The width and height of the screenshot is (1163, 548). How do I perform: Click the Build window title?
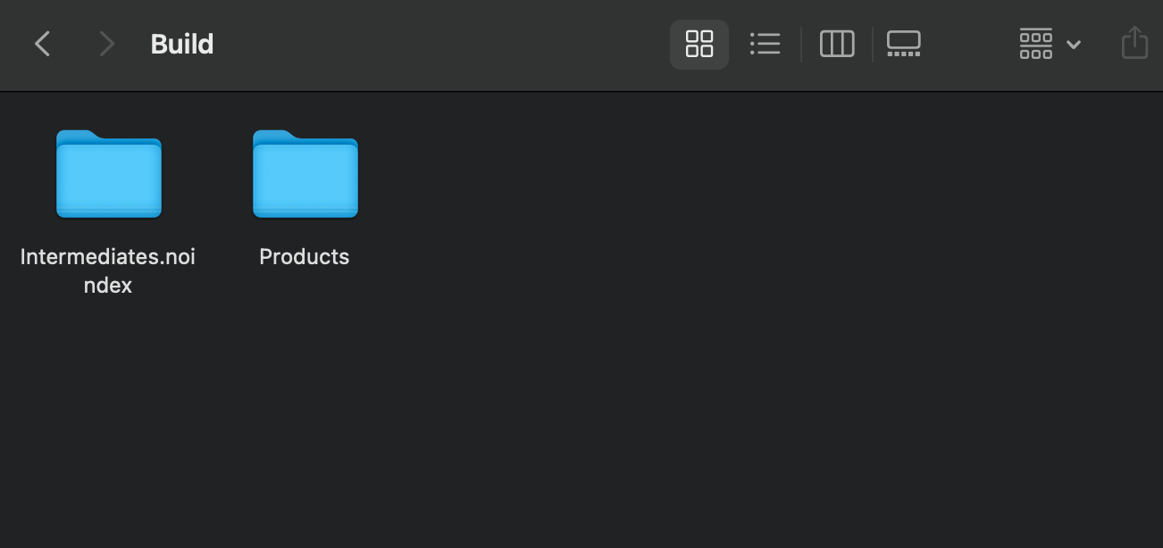click(x=182, y=44)
